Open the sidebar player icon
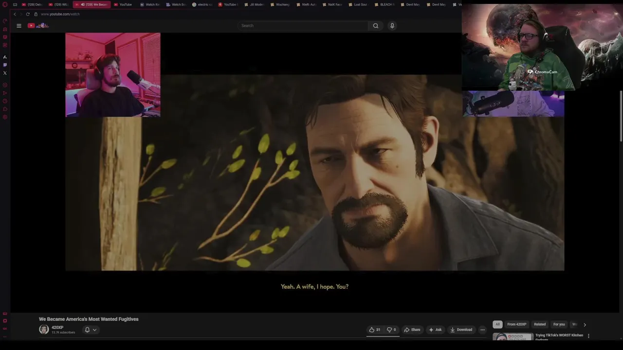Screen dimensions: 623x350 click(x=5, y=85)
